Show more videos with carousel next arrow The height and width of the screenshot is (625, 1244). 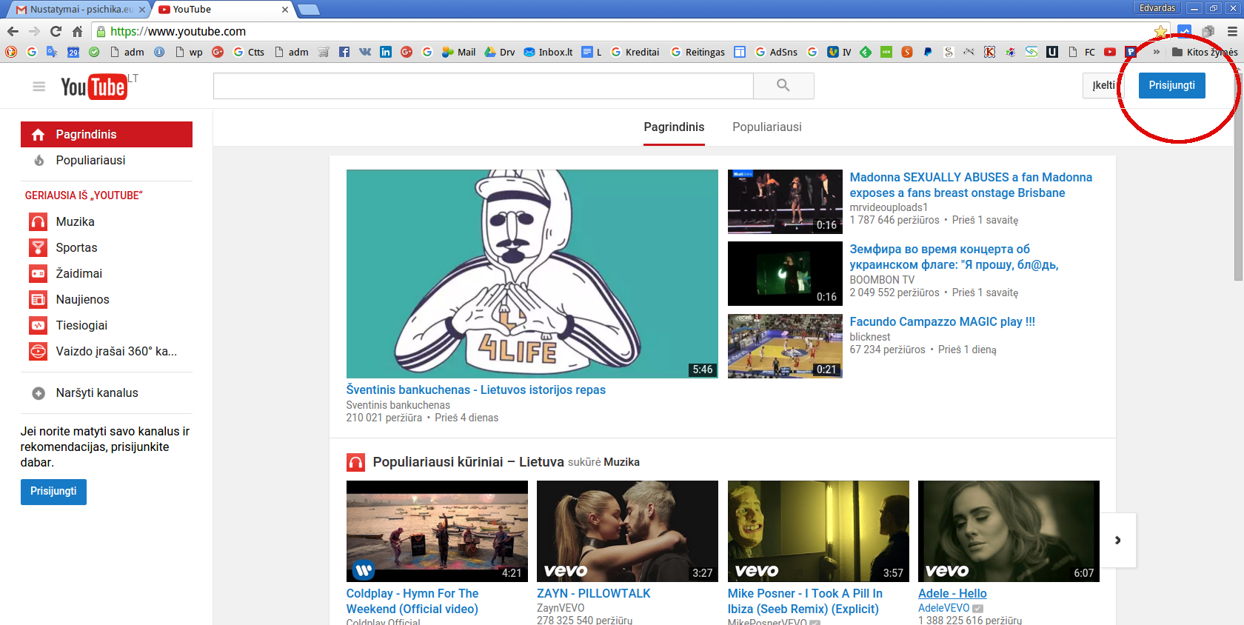click(x=1118, y=541)
